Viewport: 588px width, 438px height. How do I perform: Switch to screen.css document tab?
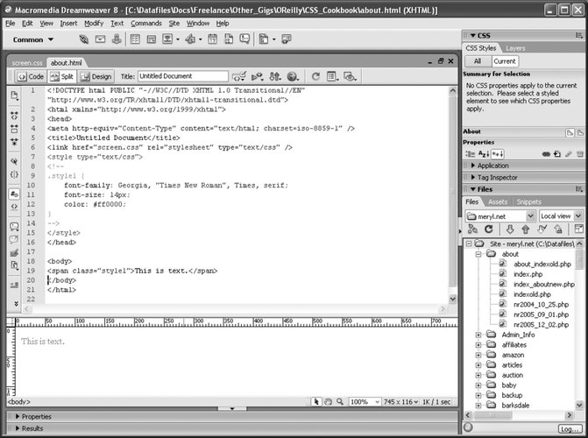[x=26, y=62]
